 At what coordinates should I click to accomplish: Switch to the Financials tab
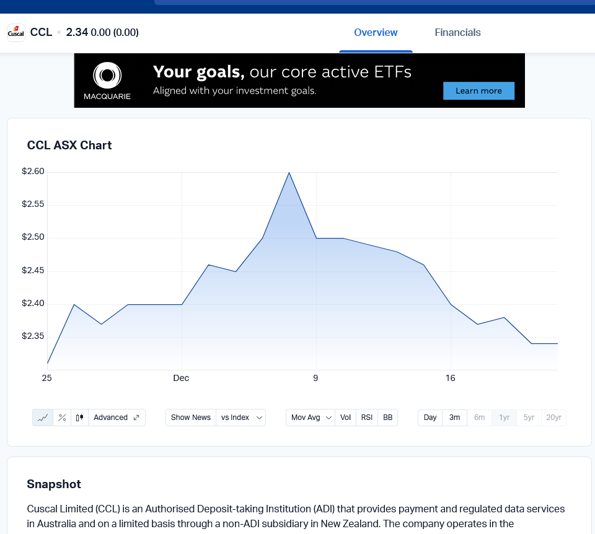coord(457,33)
